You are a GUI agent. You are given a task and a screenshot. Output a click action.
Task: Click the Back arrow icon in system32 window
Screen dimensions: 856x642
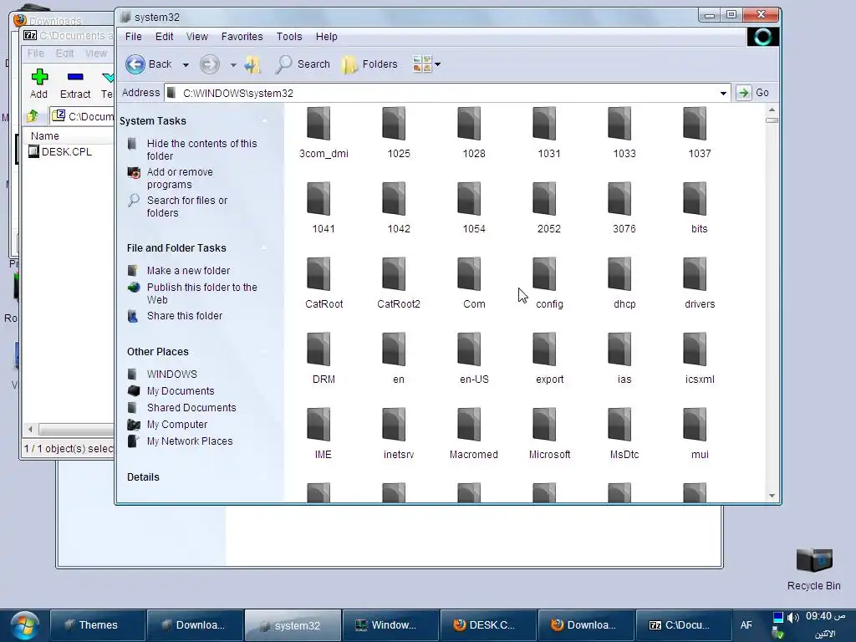tap(135, 64)
